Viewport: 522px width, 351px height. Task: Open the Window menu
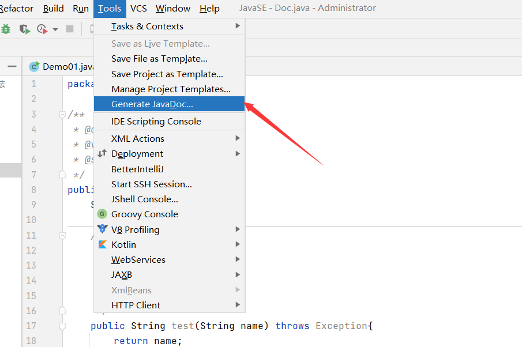pyautogui.click(x=173, y=8)
